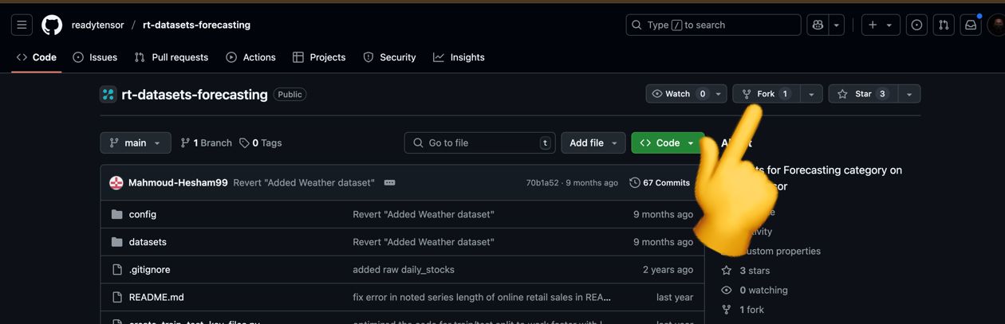Open the notifications inbox icon
This screenshot has height=324, width=1005.
pyautogui.click(x=971, y=25)
